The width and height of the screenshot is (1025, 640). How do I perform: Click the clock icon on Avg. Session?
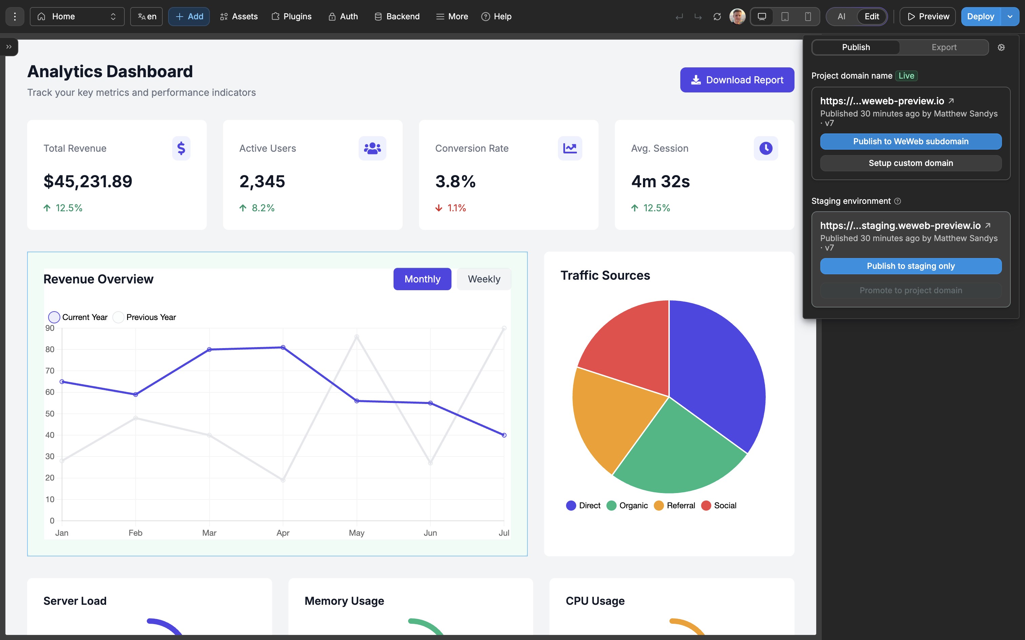[x=766, y=148]
